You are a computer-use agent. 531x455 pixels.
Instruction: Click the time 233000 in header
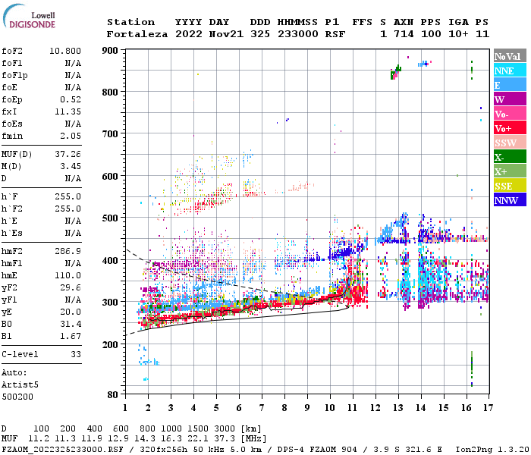298,34
